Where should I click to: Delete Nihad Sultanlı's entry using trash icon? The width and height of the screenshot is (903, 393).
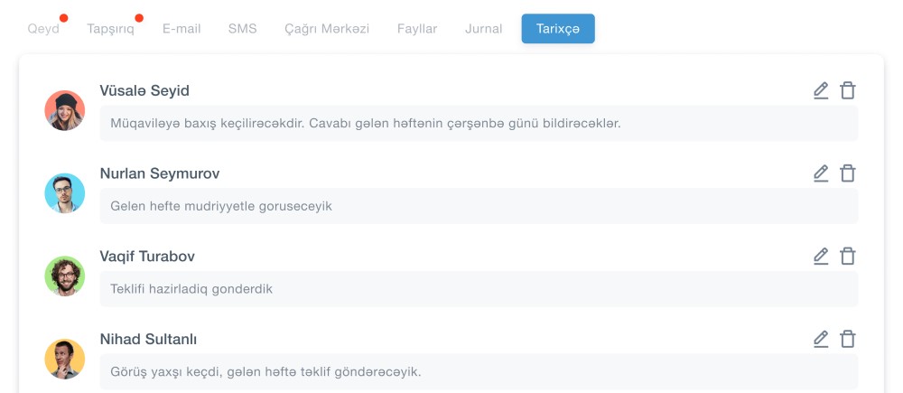pyautogui.click(x=848, y=340)
